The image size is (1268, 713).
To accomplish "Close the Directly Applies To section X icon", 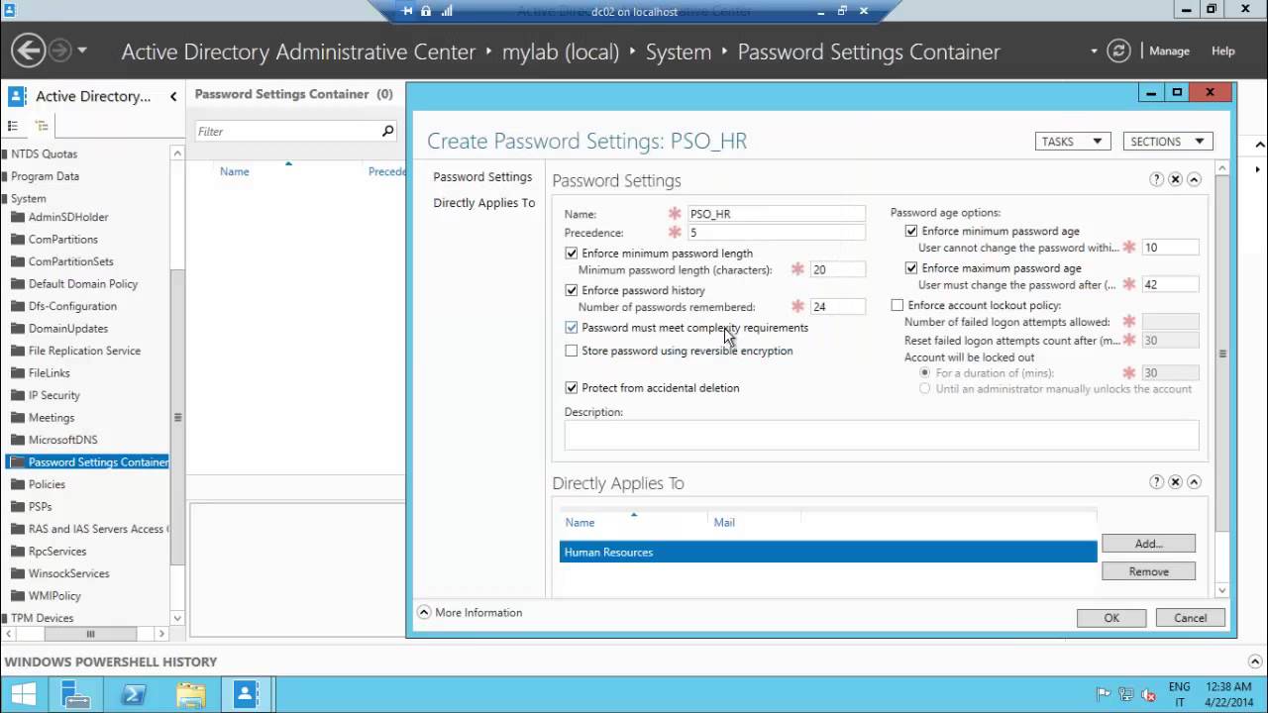I will [x=1175, y=482].
